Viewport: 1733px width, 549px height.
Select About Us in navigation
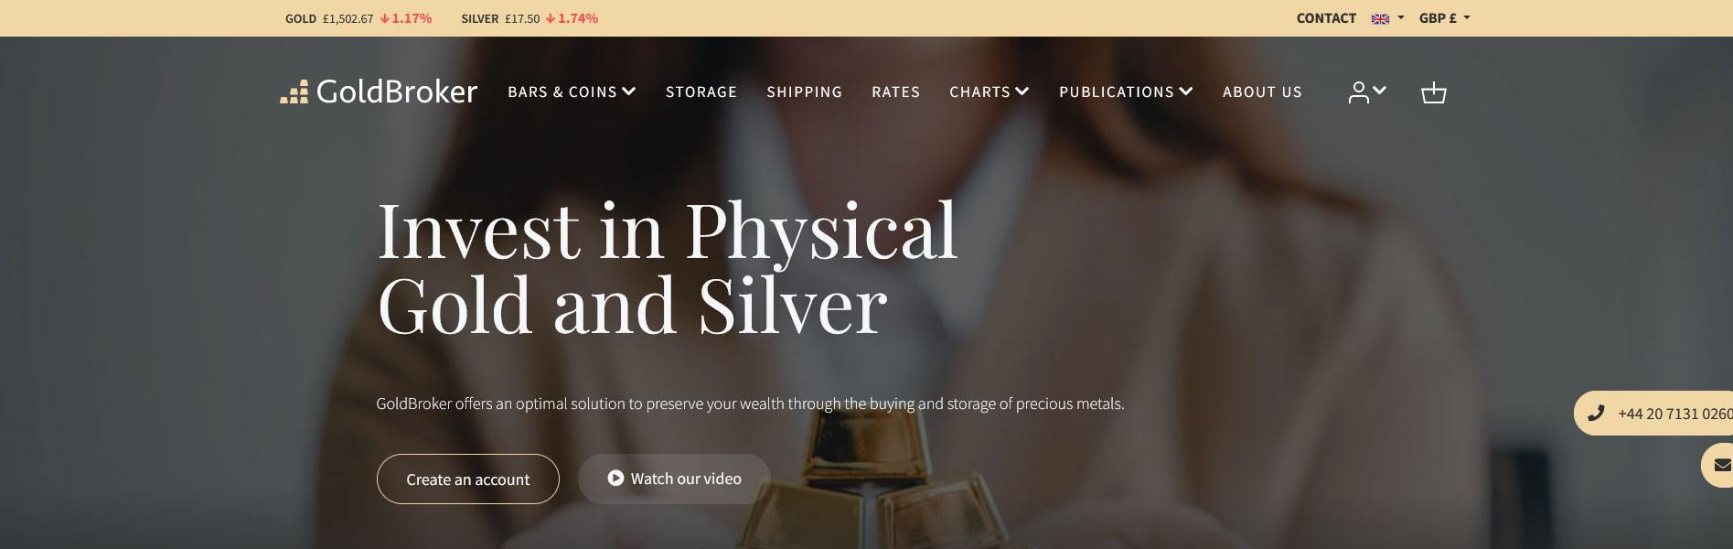click(1262, 91)
